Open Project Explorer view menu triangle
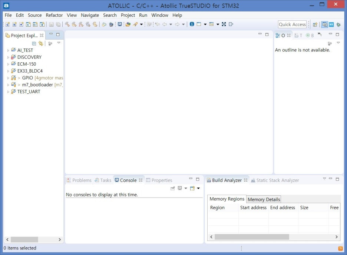 (59, 43)
